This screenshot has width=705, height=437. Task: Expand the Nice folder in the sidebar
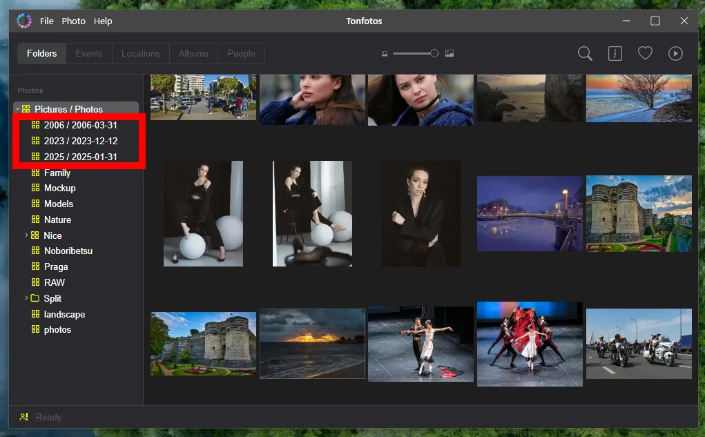coord(26,235)
